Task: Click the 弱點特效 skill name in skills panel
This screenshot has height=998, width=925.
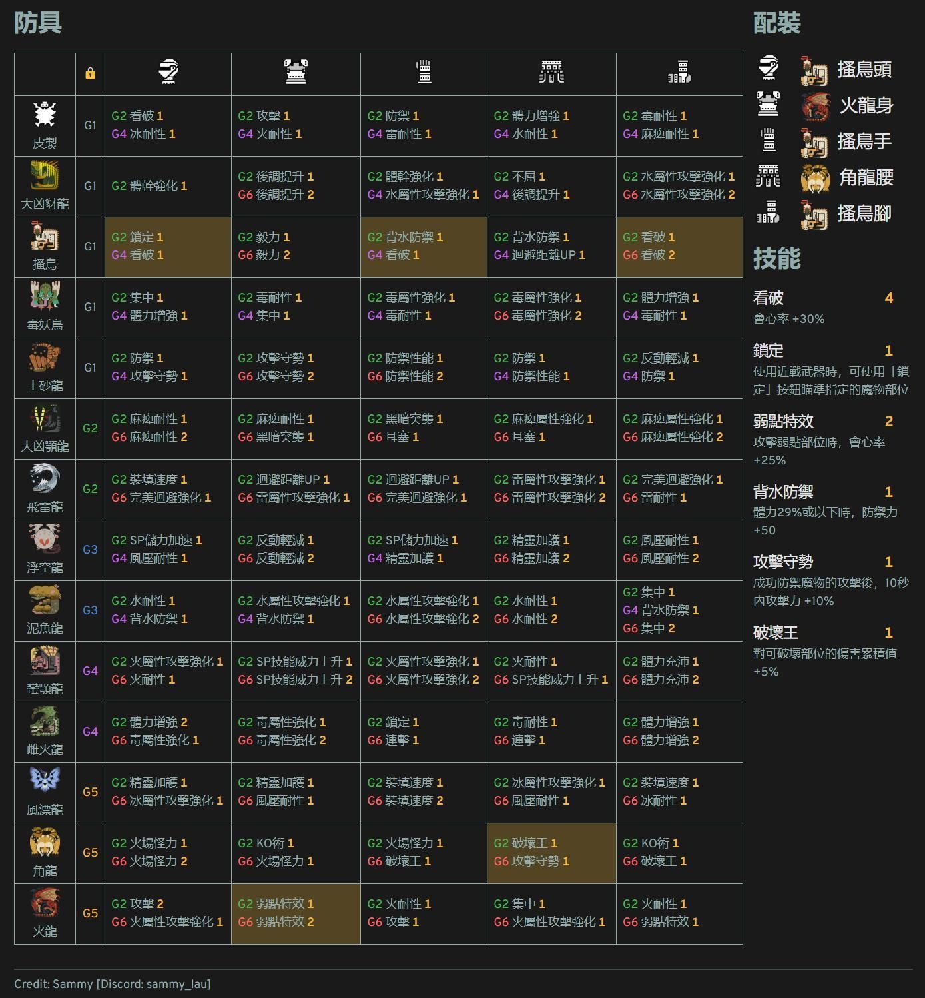Action: pos(783,422)
